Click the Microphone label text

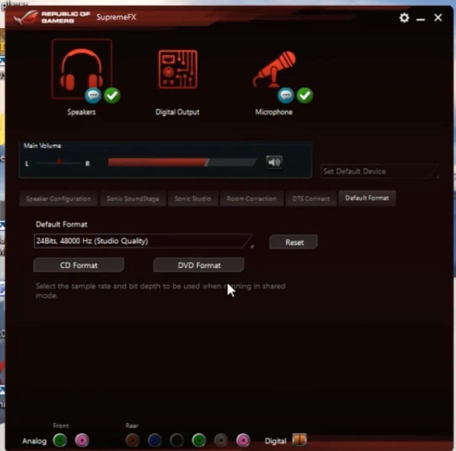(274, 112)
